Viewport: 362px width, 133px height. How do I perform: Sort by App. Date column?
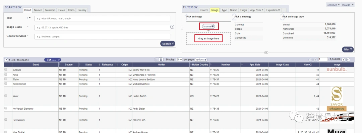point(255,64)
